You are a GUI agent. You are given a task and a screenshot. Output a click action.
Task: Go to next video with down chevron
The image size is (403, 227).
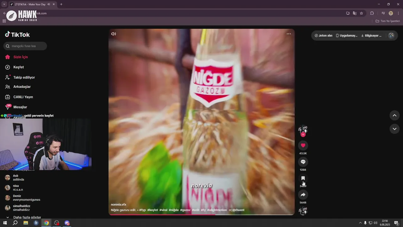394,129
